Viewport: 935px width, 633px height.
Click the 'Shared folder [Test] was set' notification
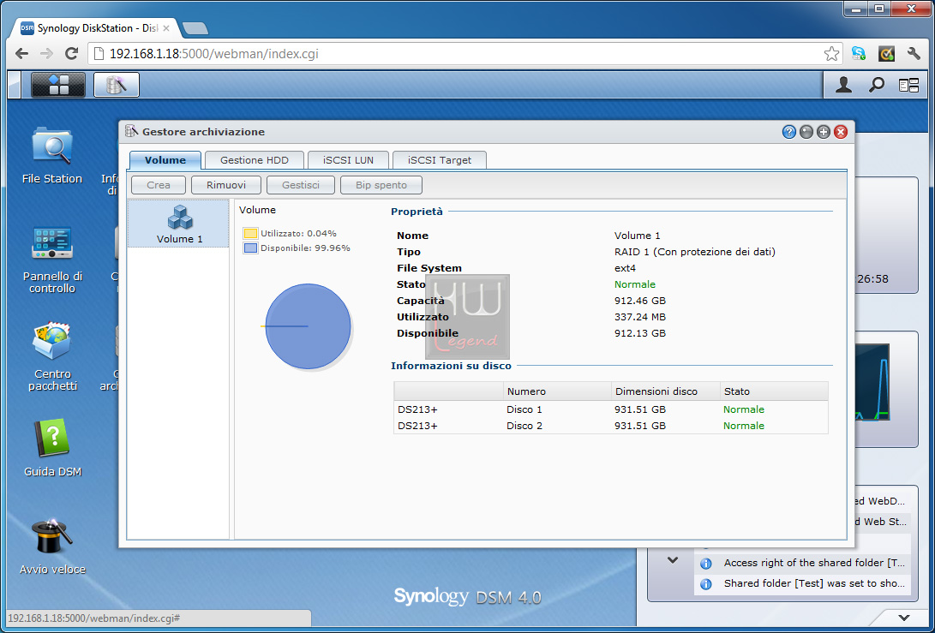pos(803,583)
